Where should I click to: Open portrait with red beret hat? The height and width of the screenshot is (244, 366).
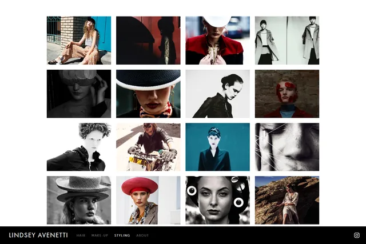click(x=148, y=200)
